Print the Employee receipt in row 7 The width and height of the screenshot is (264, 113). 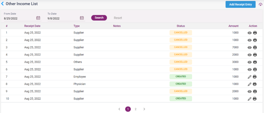pyautogui.click(x=255, y=77)
